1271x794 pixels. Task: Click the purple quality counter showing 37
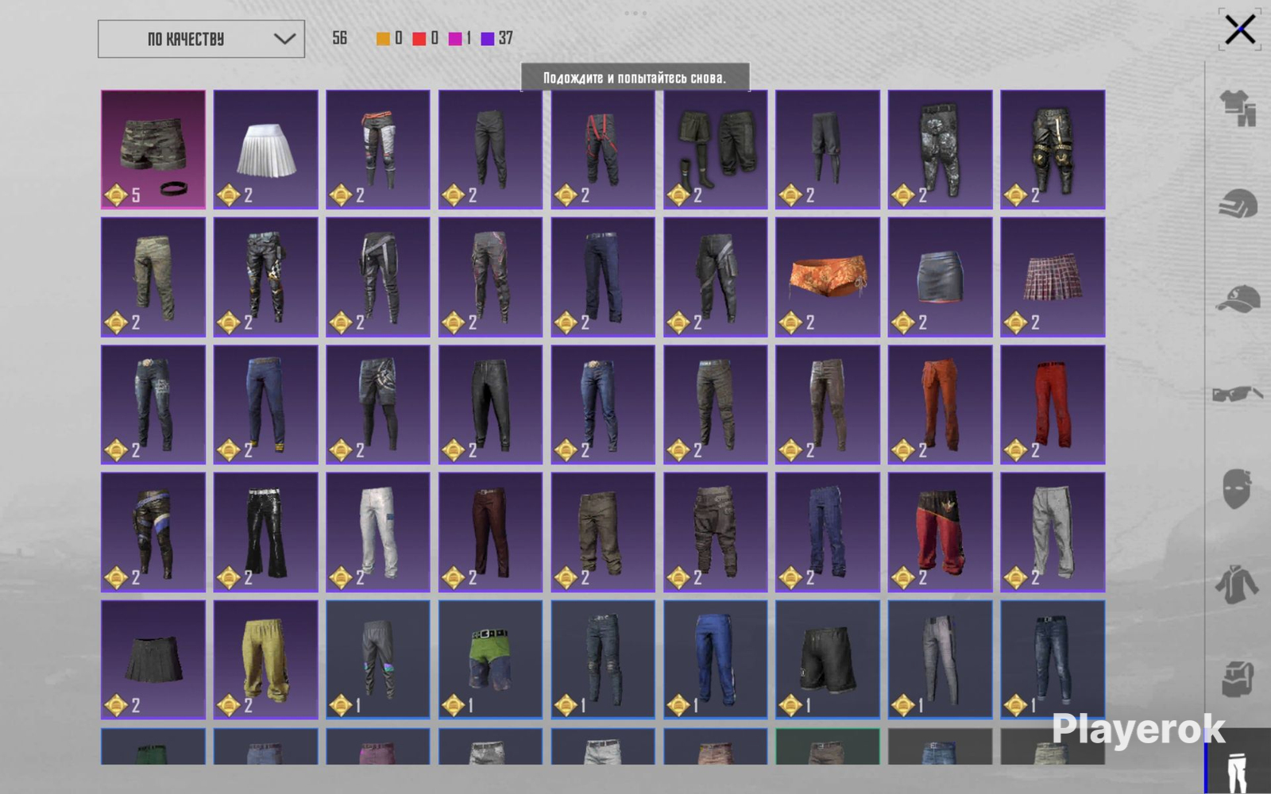496,38
